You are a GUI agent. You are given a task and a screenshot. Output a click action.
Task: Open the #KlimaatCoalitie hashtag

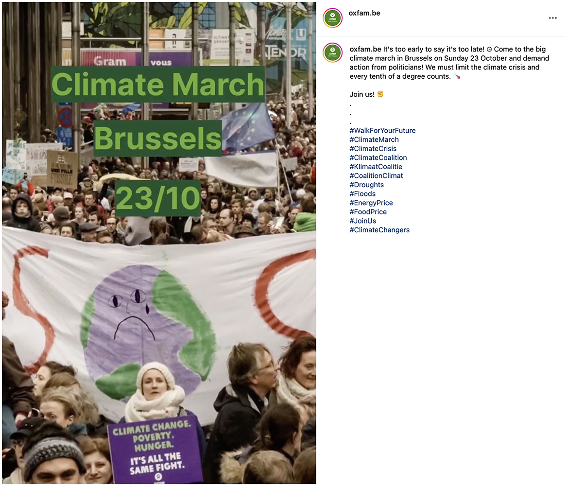point(376,167)
